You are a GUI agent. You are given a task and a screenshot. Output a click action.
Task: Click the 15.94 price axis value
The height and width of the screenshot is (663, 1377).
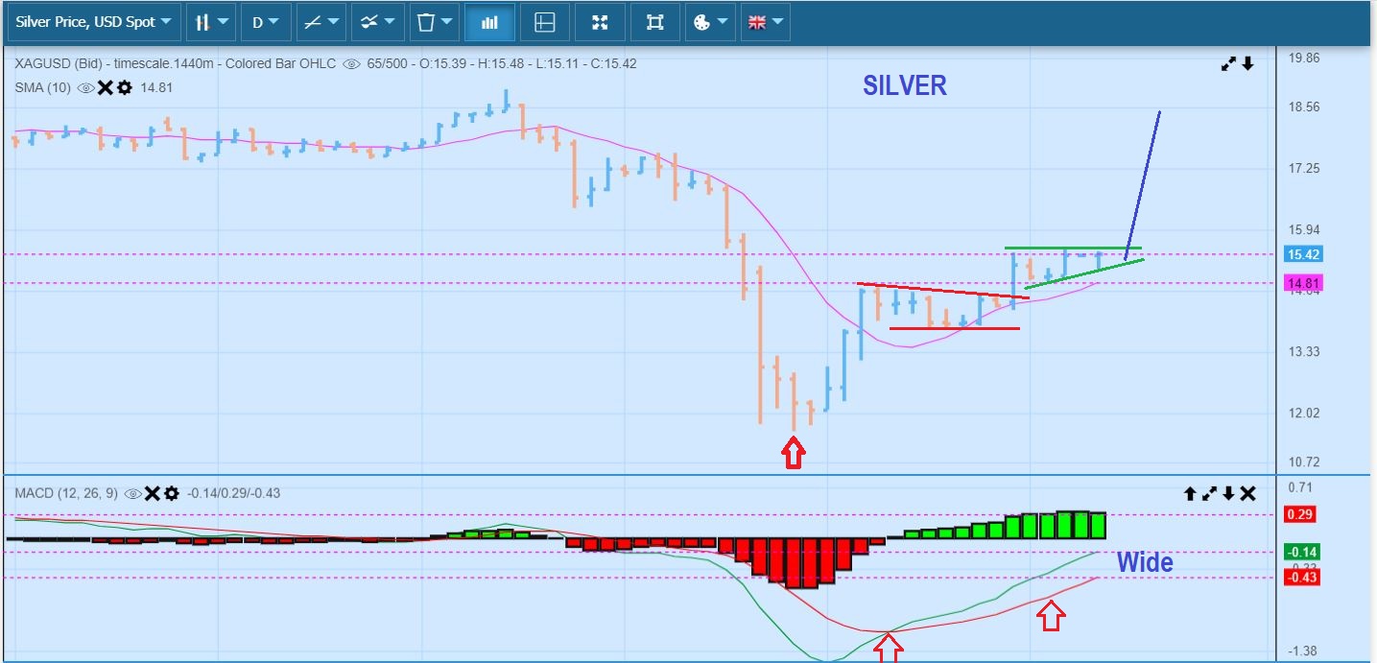(x=1304, y=229)
